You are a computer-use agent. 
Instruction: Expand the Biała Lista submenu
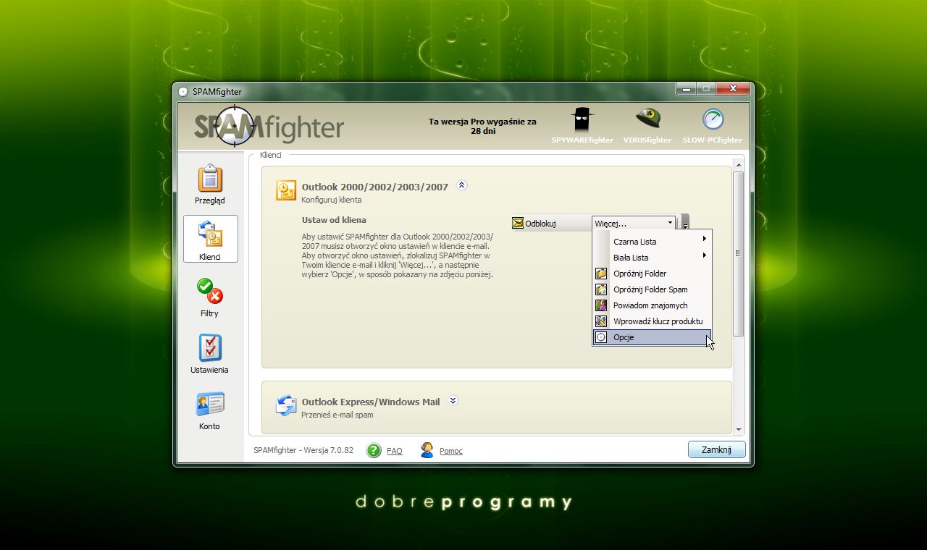tap(652, 258)
